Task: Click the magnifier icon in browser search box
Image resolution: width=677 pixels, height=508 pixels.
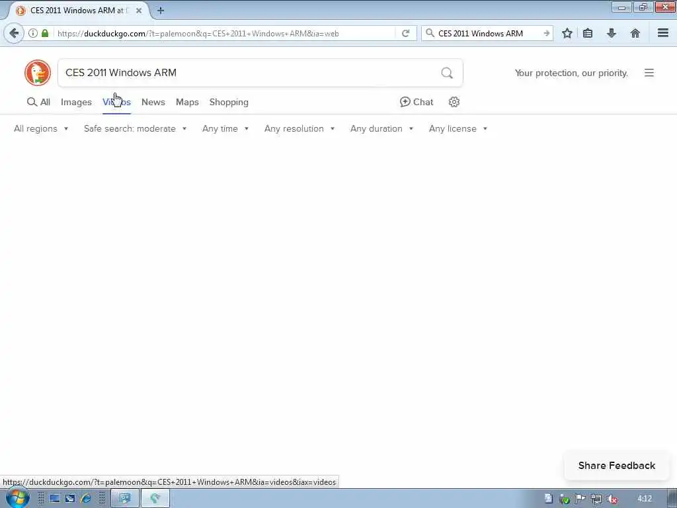Action: click(x=430, y=33)
